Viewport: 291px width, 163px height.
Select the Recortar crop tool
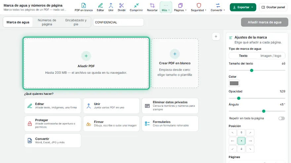(x=152, y=7)
